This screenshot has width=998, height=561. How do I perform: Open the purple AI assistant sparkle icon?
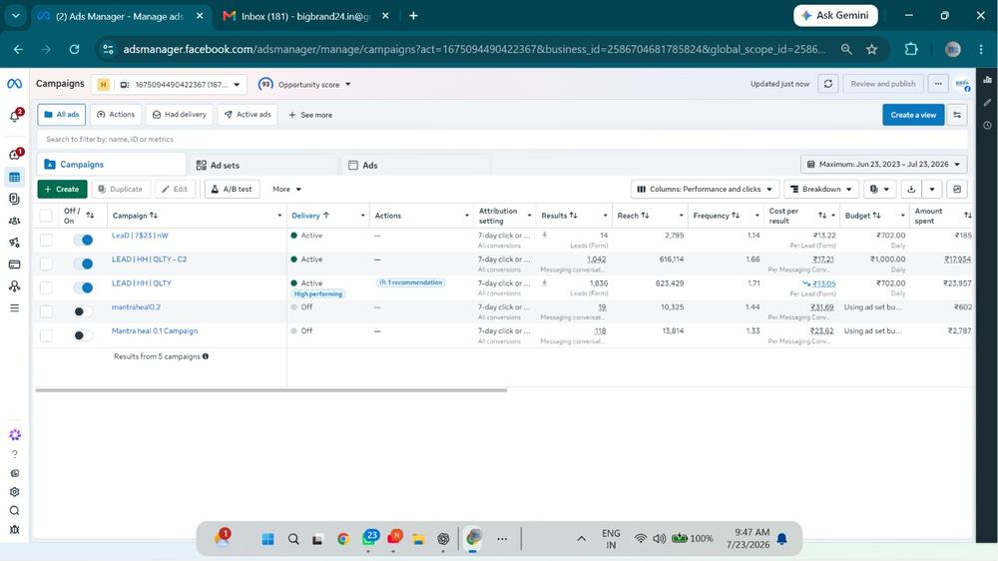tap(15, 435)
